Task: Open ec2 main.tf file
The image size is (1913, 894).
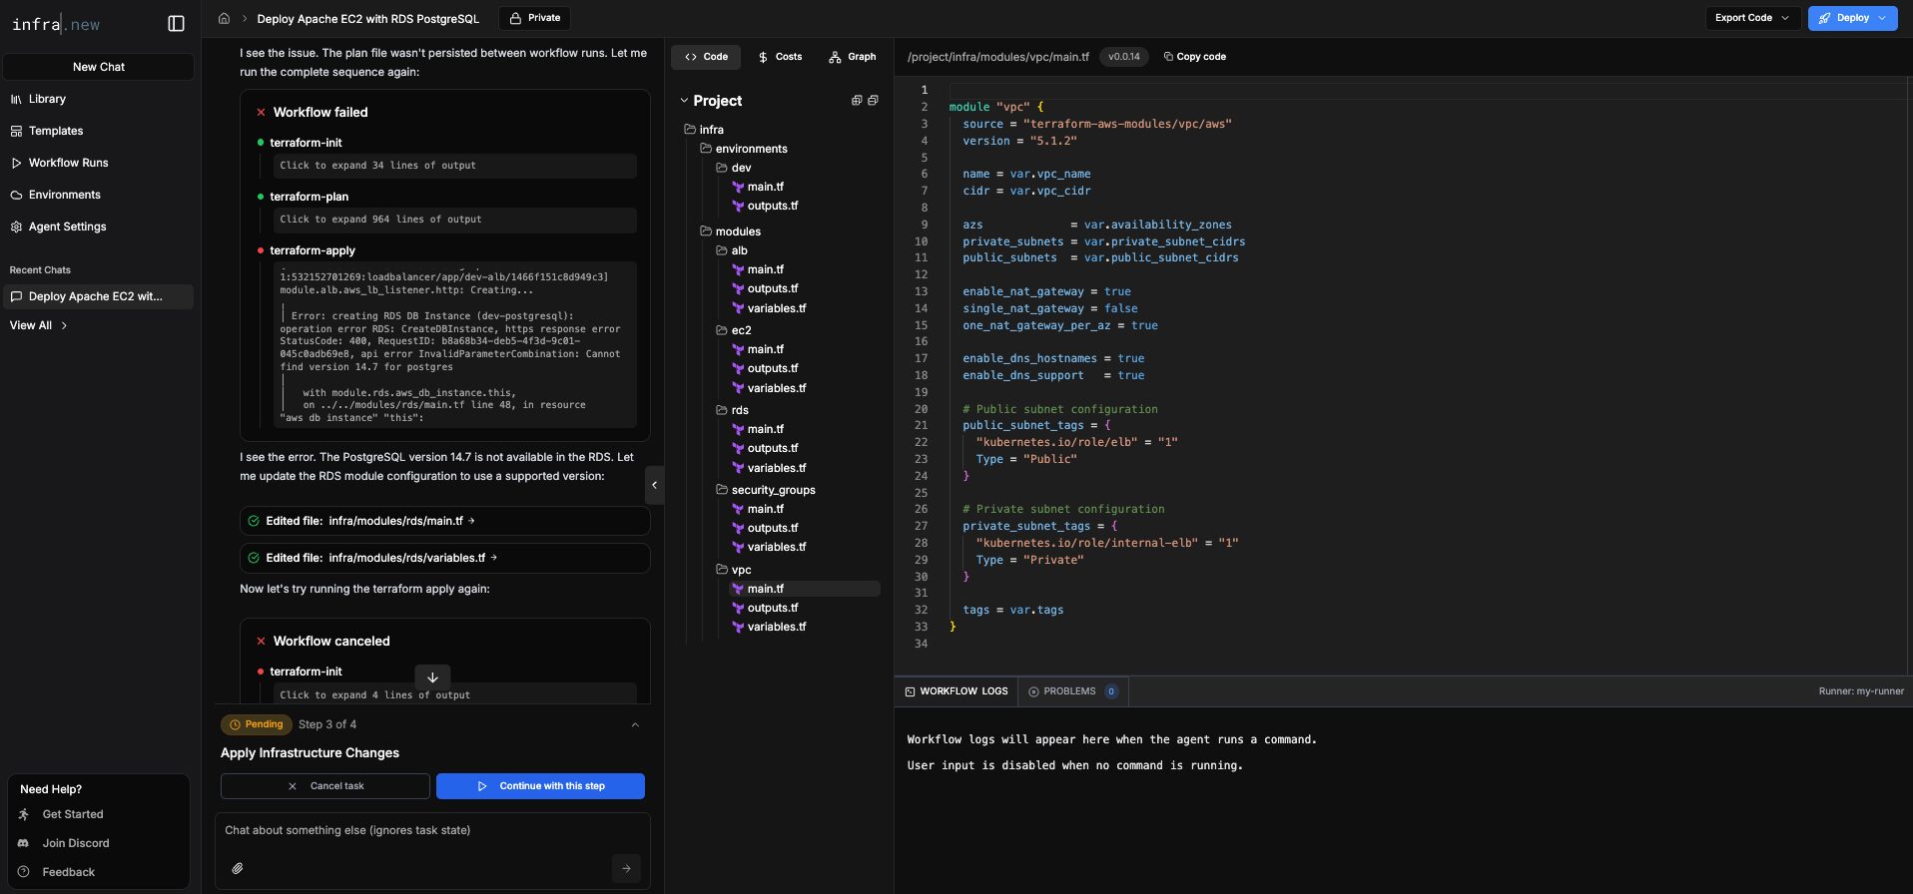Action: pos(759,349)
